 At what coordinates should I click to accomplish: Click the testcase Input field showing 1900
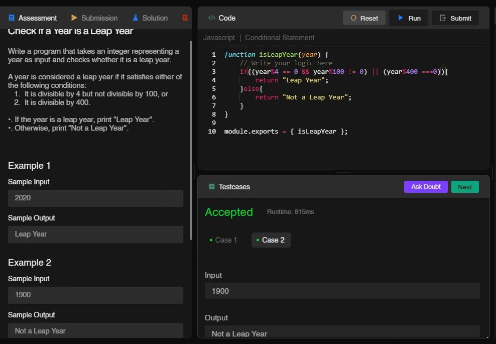(x=342, y=291)
